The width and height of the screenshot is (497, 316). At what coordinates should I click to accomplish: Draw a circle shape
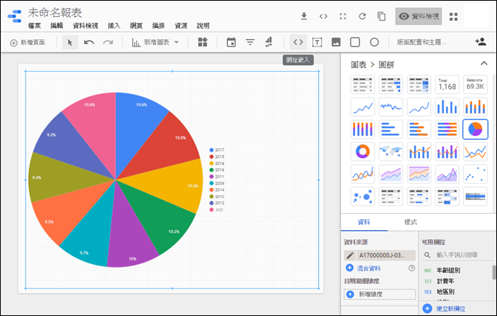point(374,42)
